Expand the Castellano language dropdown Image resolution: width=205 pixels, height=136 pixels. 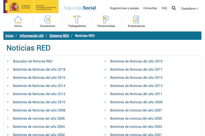(x=190, y=8)
